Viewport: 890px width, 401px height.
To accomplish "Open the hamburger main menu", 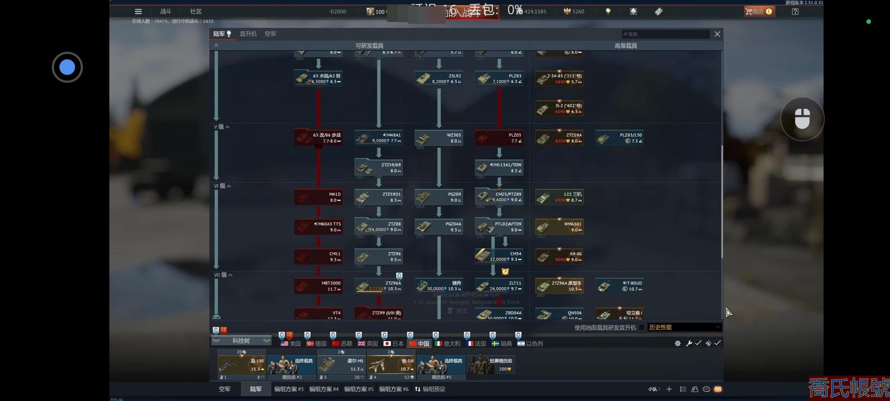I will pos(138,11).
